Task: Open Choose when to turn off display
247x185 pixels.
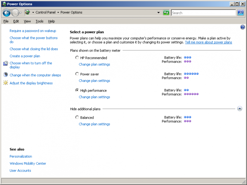Action: pos(31,65)
